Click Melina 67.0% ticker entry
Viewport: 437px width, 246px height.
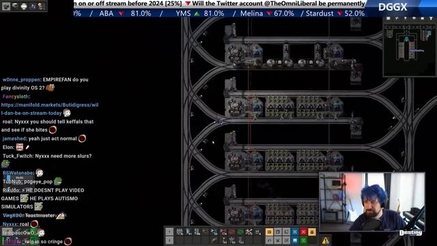[x=267, y=14]
